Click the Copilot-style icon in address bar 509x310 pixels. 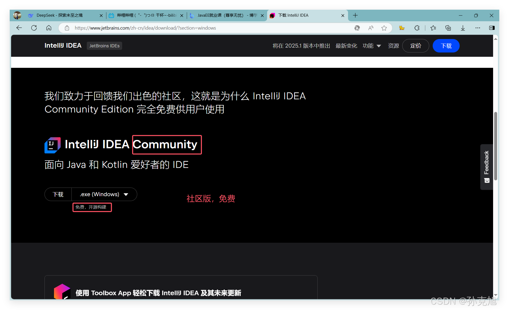click(x=357, y=28)
